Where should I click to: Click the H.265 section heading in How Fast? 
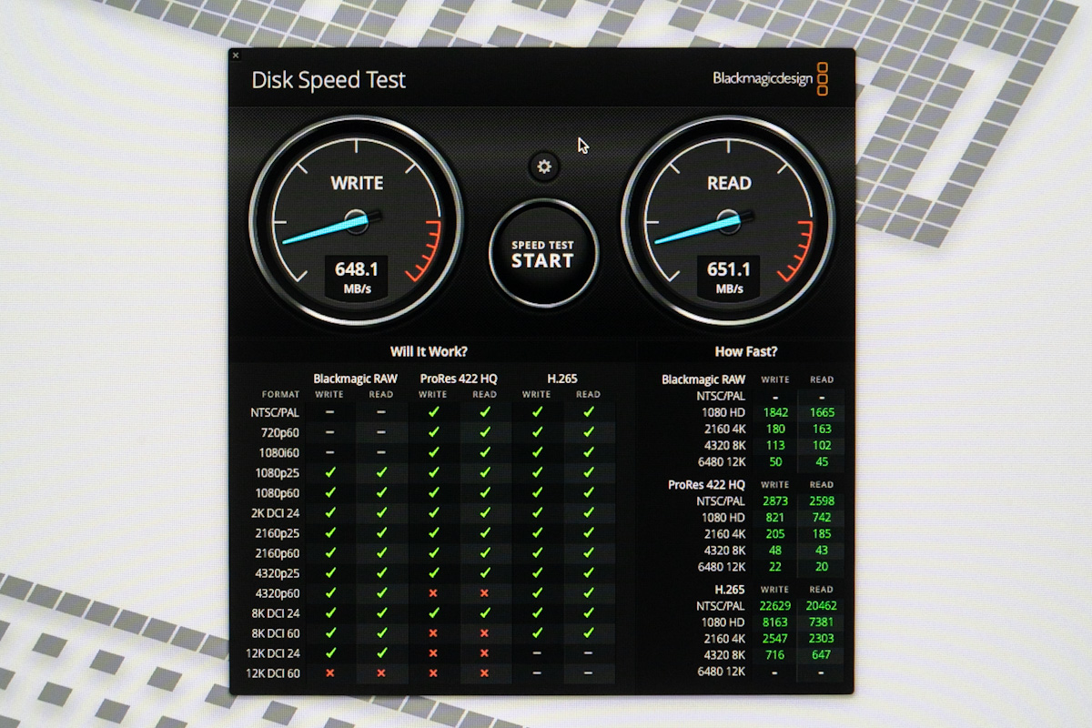click(x=730, y=590)
